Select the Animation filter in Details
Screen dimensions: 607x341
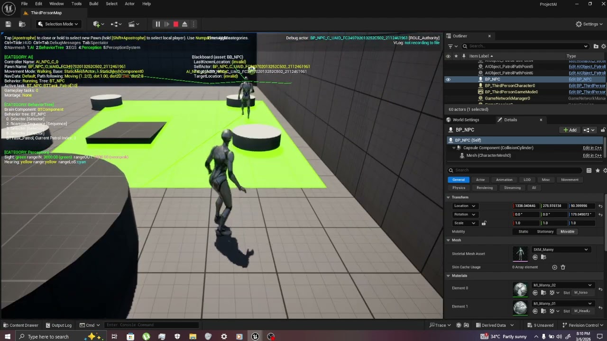tap(504, 180)
